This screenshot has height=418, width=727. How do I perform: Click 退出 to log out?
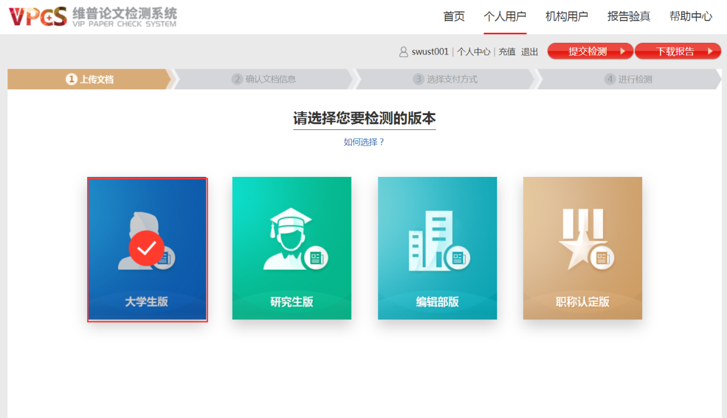click(530, 52)
